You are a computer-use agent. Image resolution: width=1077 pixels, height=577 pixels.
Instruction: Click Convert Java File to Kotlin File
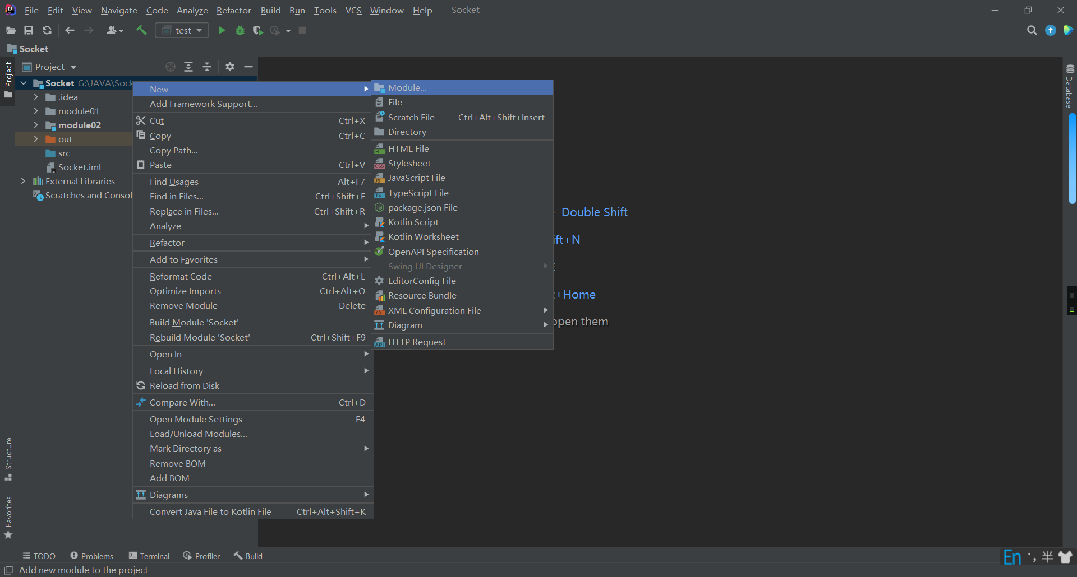(253, 511)
